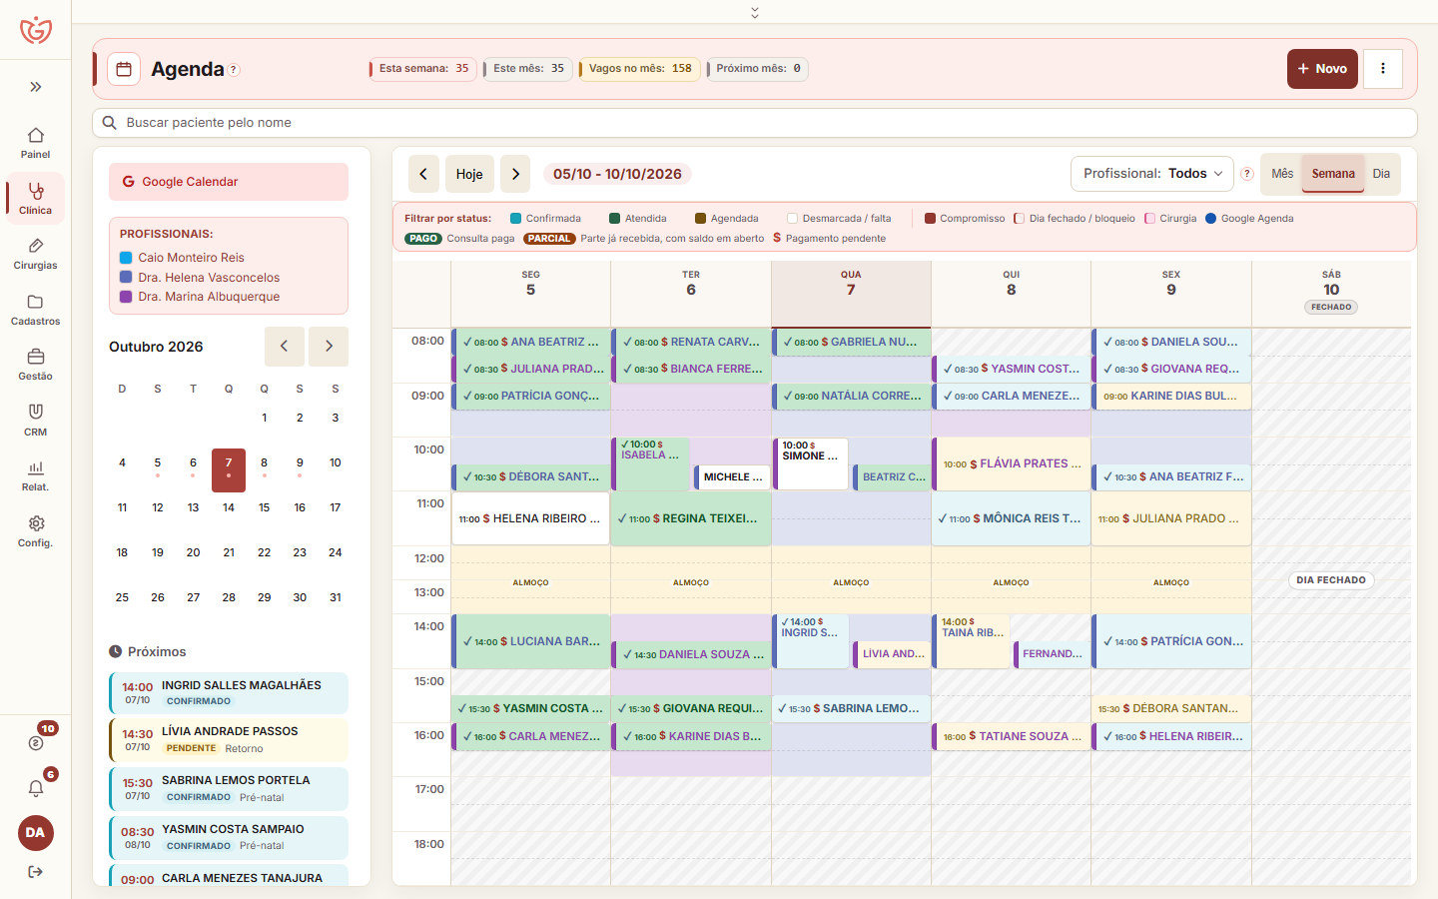The width and height of the screenshot is (1438, 899).
Task: Open the Relat. reports section
Action: click(35, 475)
